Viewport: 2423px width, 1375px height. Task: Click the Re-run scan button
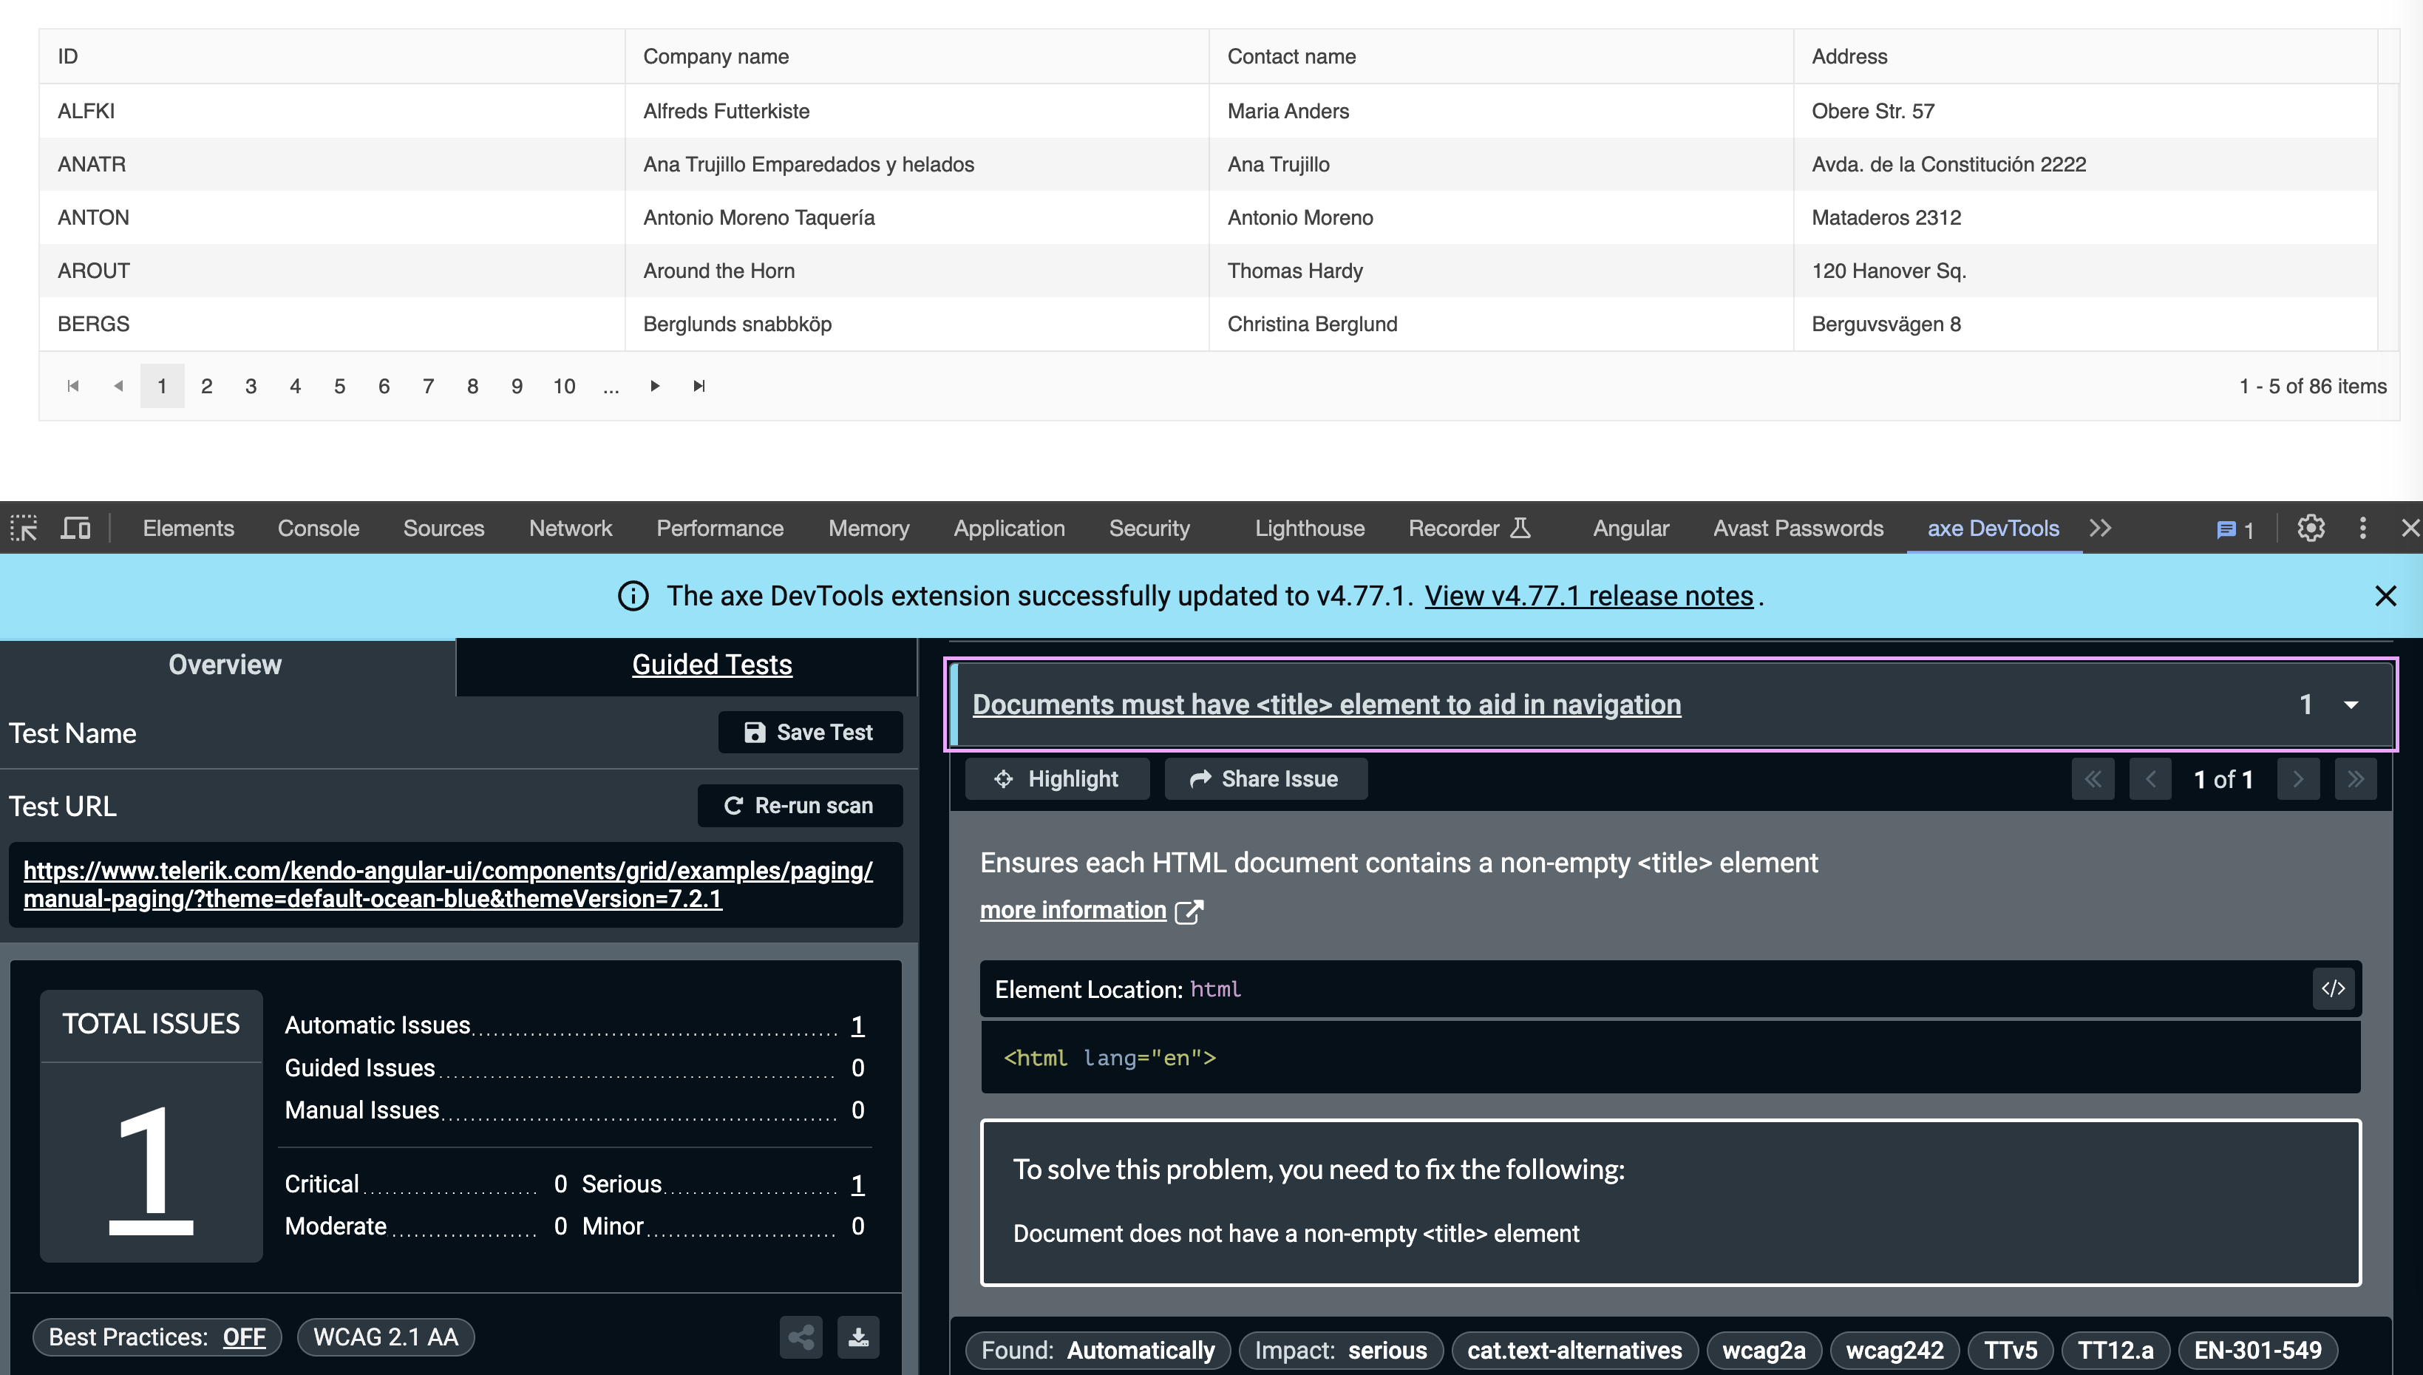pyautogui.click(x=799, y=806)
